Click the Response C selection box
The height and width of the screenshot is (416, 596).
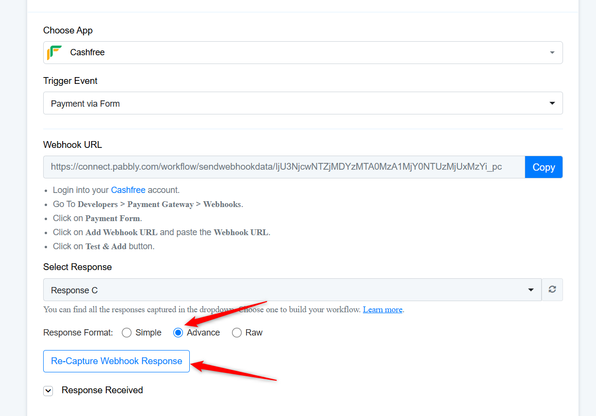tap(292, 290)
